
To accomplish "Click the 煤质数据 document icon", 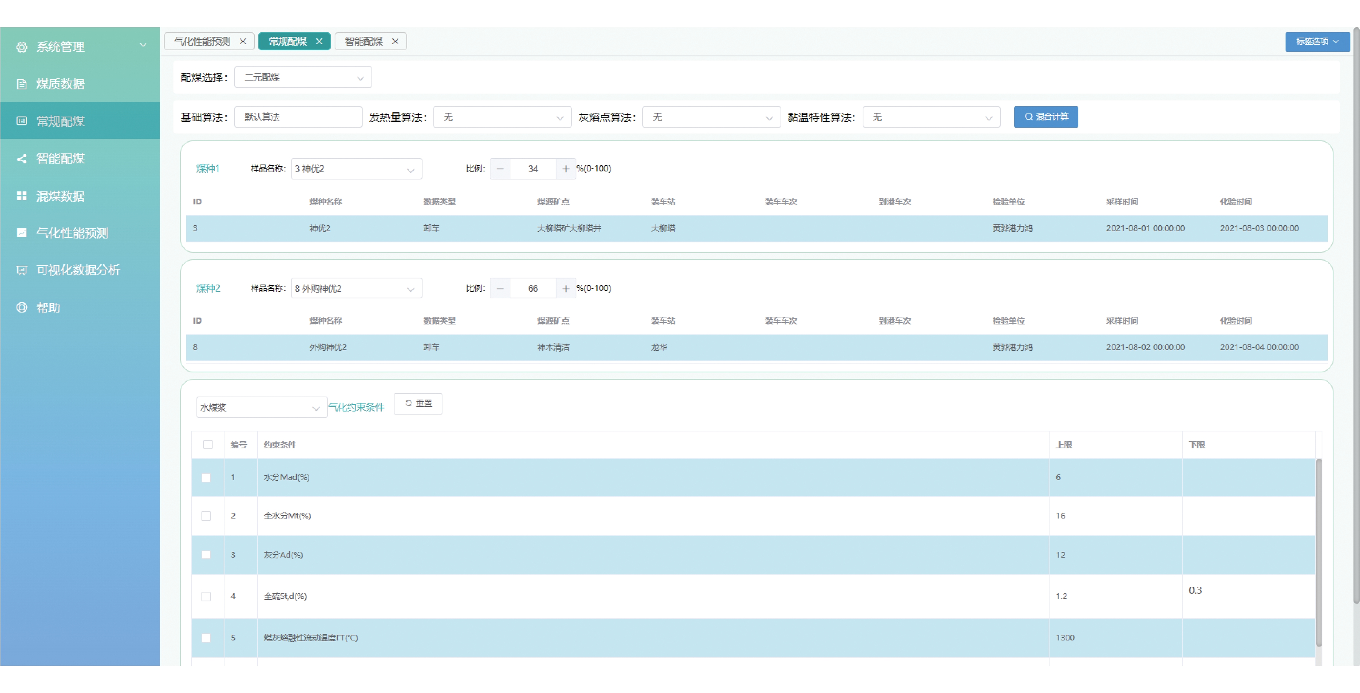I will [21, 84].
